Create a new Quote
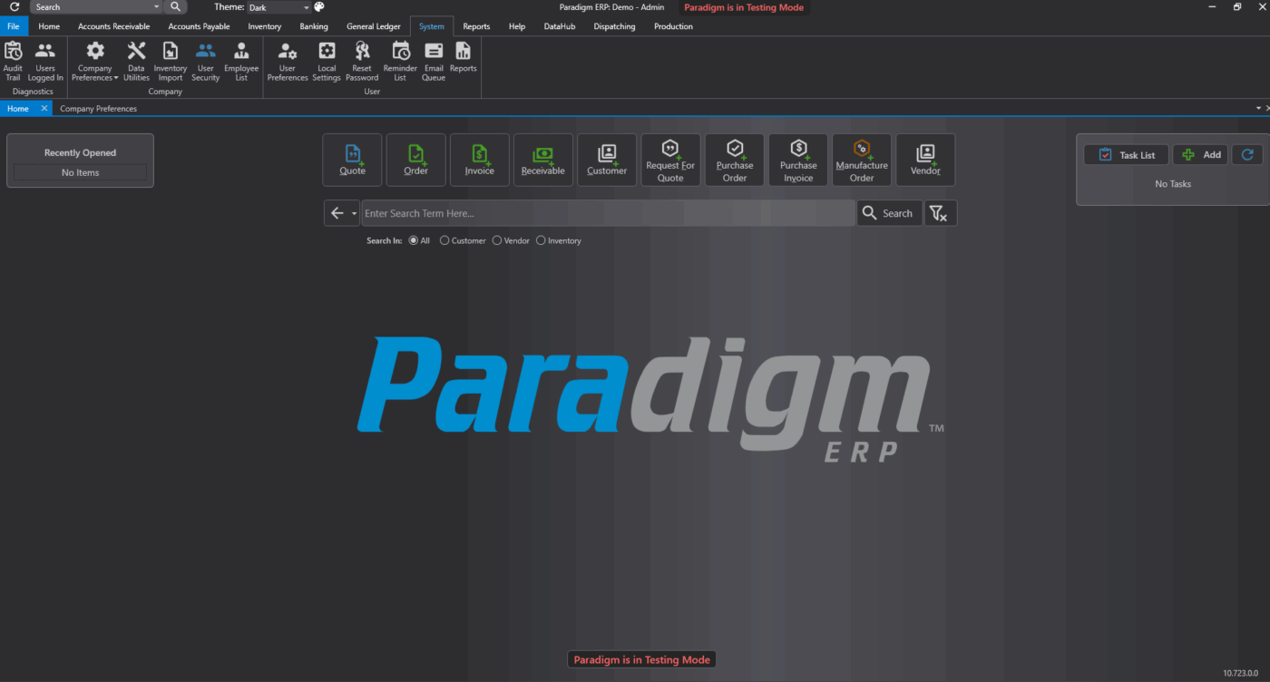This screenshot has height=682, width=1270. (x=353, y=160)
